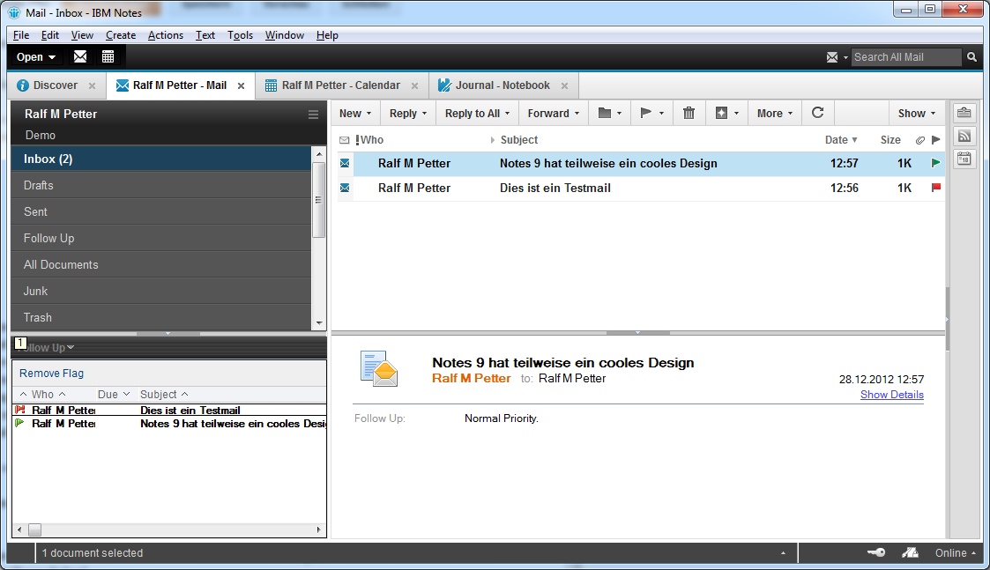
Task: Open the hamburger menu next to Ralf M Petter
Action: point(313,115)
